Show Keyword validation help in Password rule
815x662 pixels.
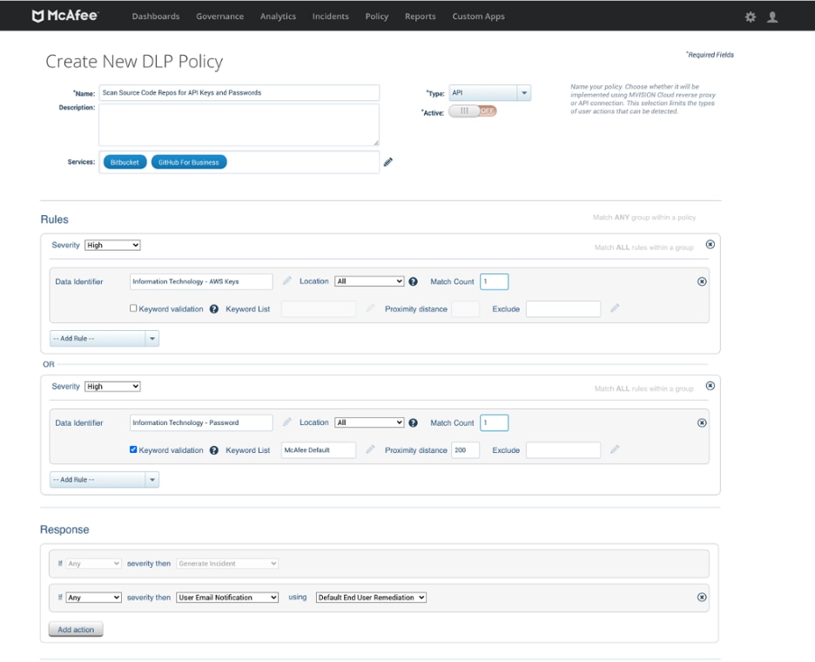(213, 450)
